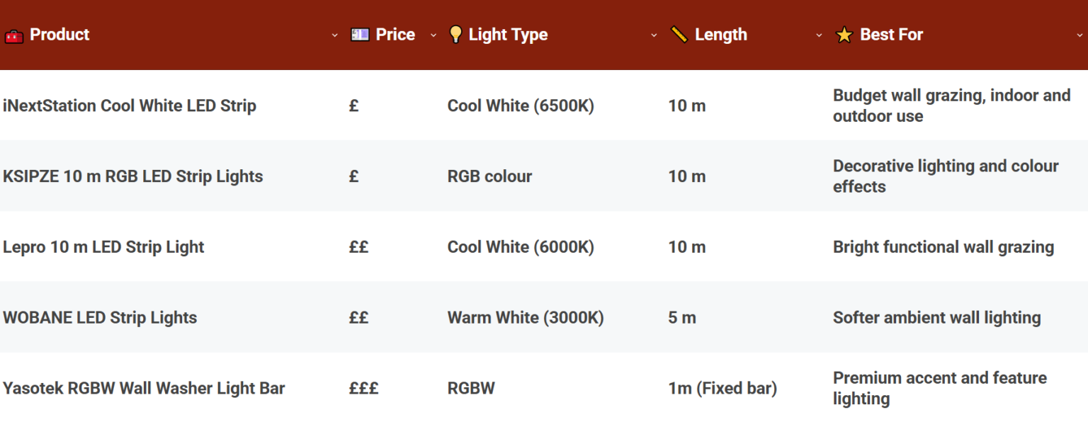Click the pencil icon beside Length
The image size is (1088, 422).
click(x=678, y=34)
